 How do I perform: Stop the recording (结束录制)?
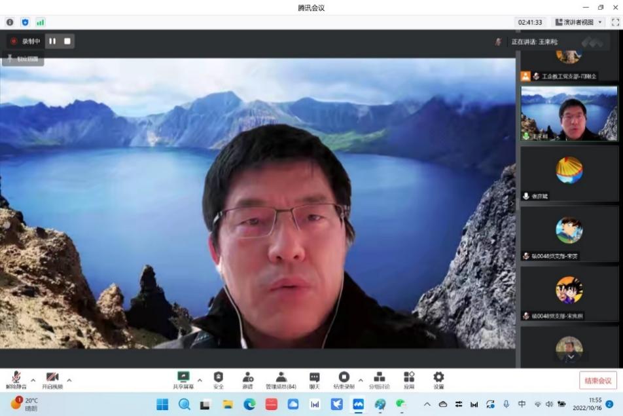tap(344, 380)
